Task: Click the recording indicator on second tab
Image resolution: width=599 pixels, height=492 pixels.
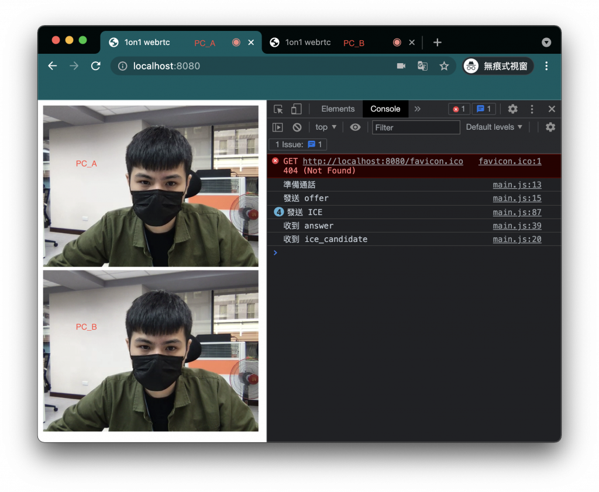Action: pyautogui.click(x=397, y=43)
